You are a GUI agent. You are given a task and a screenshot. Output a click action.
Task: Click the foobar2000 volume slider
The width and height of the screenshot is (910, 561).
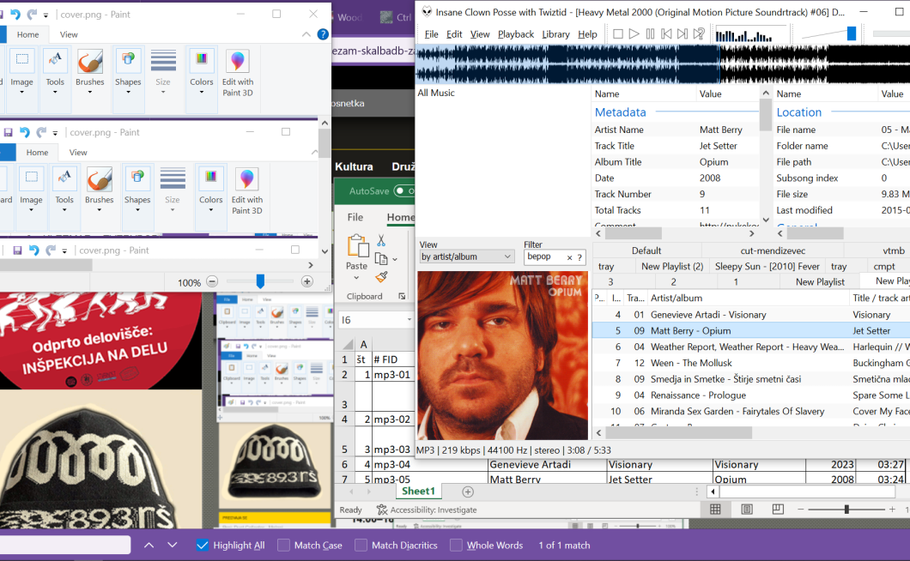tap(851, 33)
